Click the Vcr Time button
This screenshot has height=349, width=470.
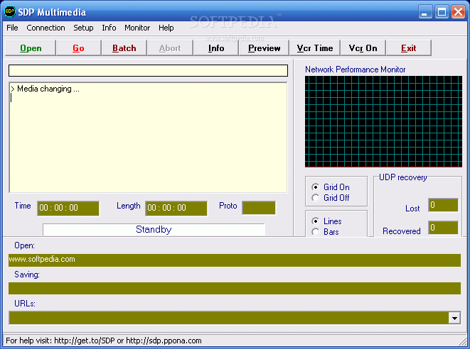(x=315, y=48)
